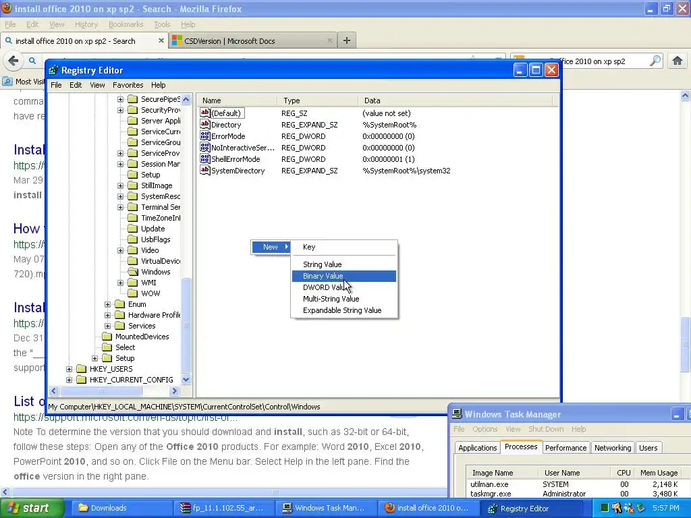Switch to Task Manager Users tab
This screenshot has height=518, width=691.
click(648, 448)
